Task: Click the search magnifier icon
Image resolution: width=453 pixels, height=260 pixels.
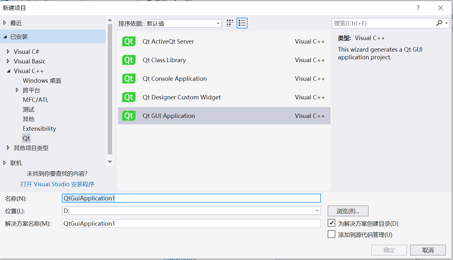Action: click(439, 23)
